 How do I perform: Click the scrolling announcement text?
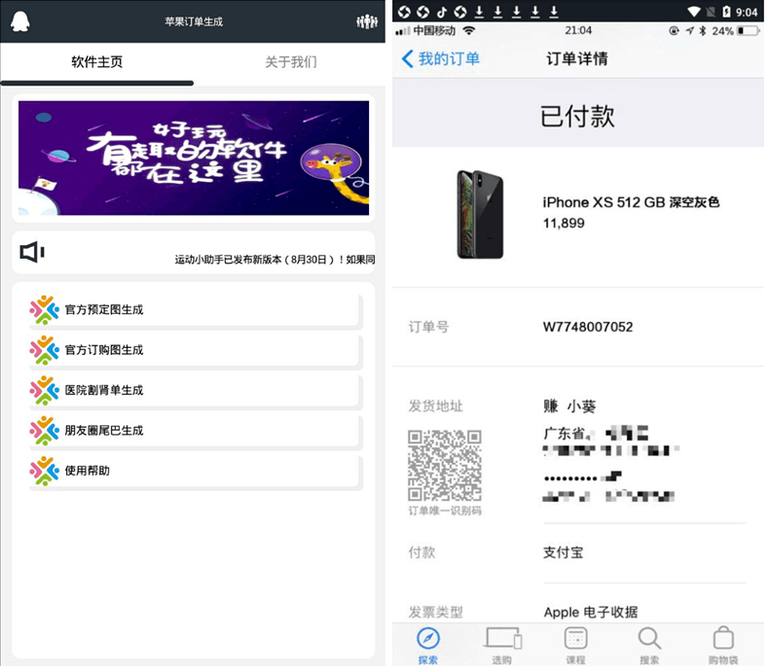[x=275, y=260]
